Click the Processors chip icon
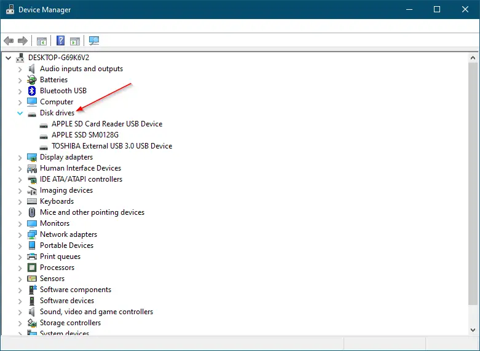Viewport: 480px width, 351px height. [x=32, y=268]
